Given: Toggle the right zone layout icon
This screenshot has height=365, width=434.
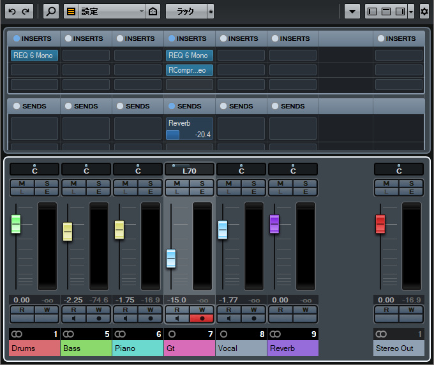Looking at the screenshot, I should coord(400,11).
